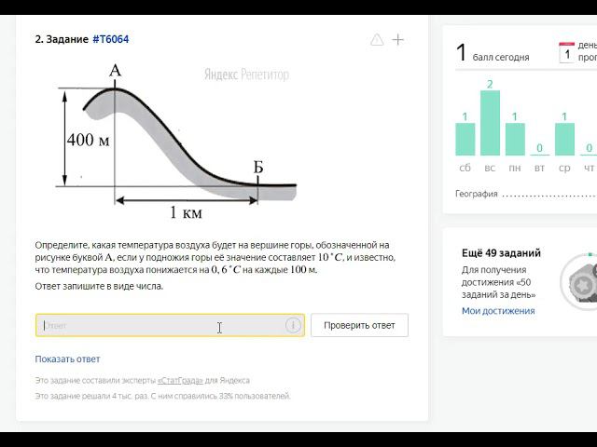This screenshot has height=447, width=597.
Task: Open the Показать ответ link
Action: click(67, 359)
